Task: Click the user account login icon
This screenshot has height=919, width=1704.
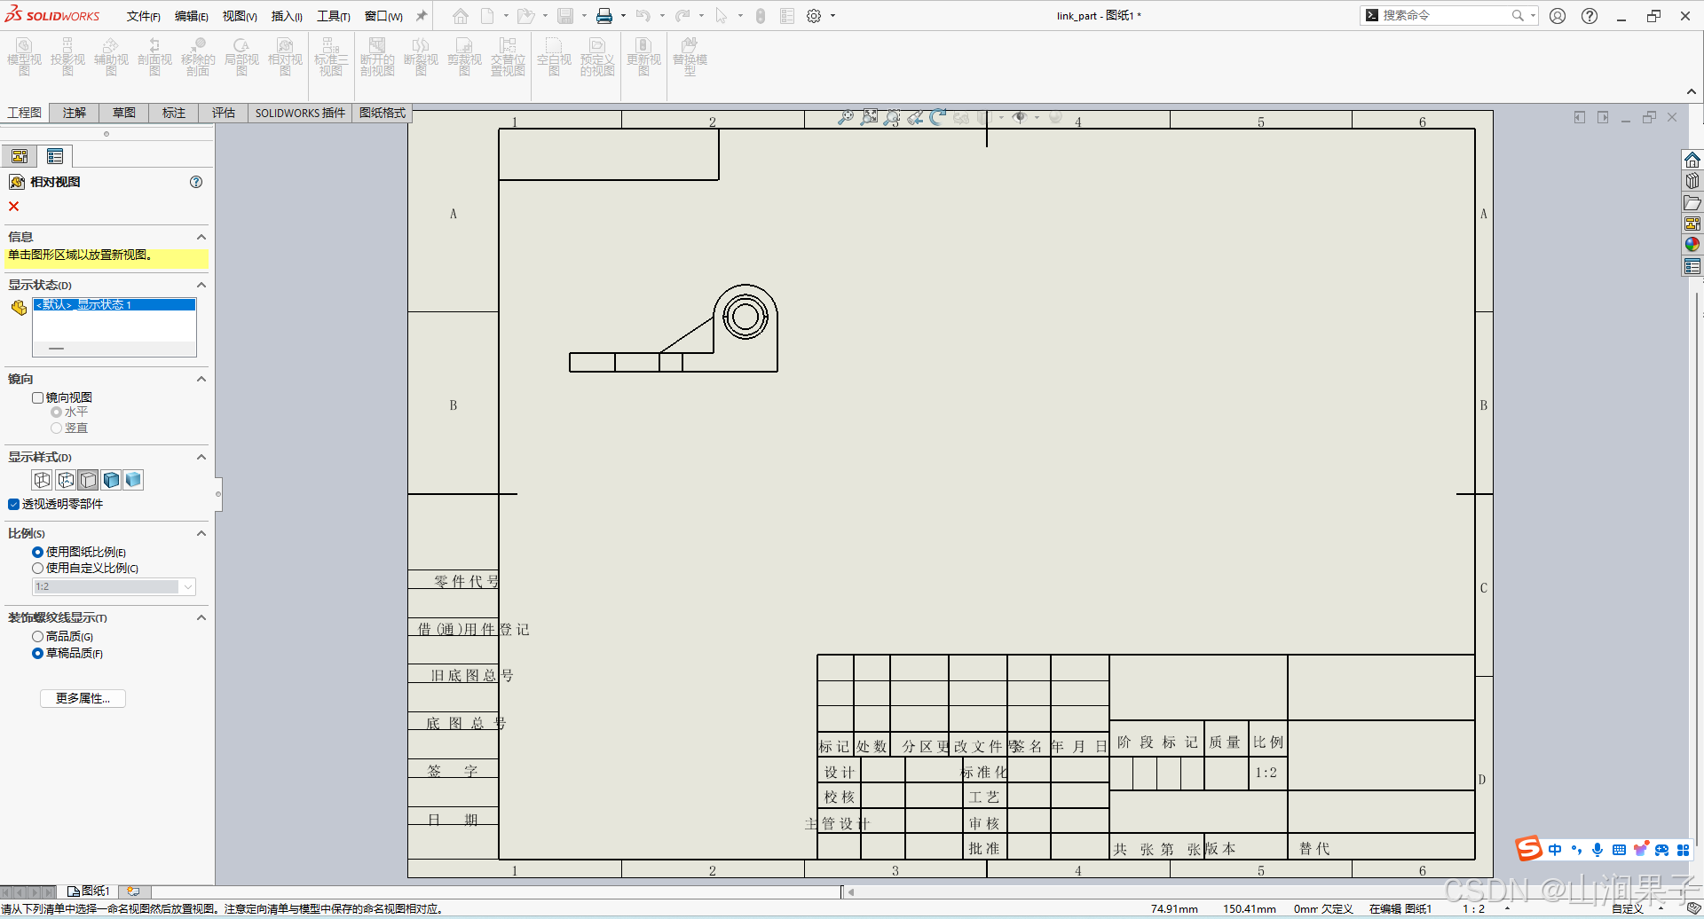Action: tap(1558, 16)
